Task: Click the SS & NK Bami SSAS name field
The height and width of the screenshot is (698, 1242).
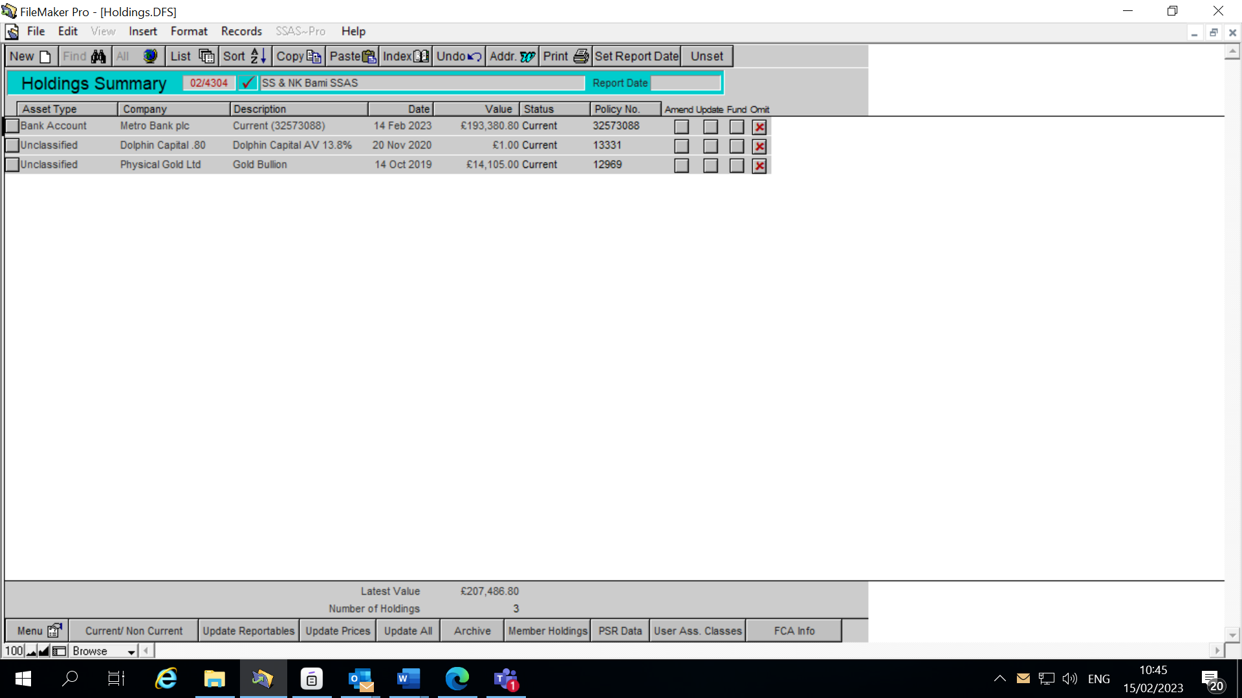Action: pyautogui.click(x=422, y=83)
